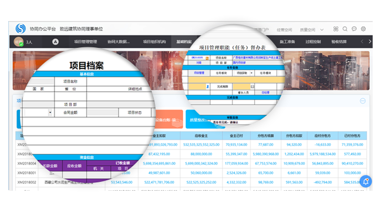Select row ID XM2018001

click(27, 173)
